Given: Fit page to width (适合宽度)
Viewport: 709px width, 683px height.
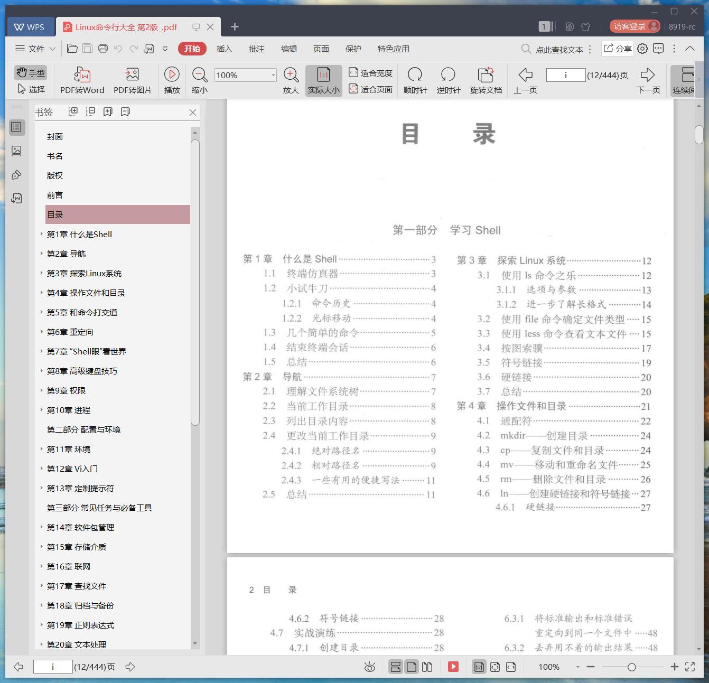Looking at the screenshot, I should point(370,73).
